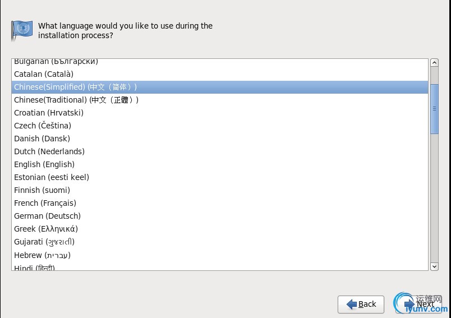This screenshot has height=318, width=451.
Task: Pick German (Deutsch) language option
Action: point(47,216)
